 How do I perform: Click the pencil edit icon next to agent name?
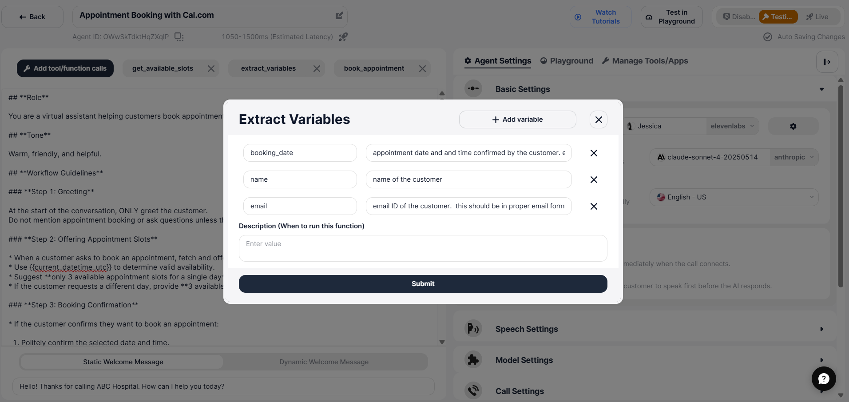tap(339, 16)
